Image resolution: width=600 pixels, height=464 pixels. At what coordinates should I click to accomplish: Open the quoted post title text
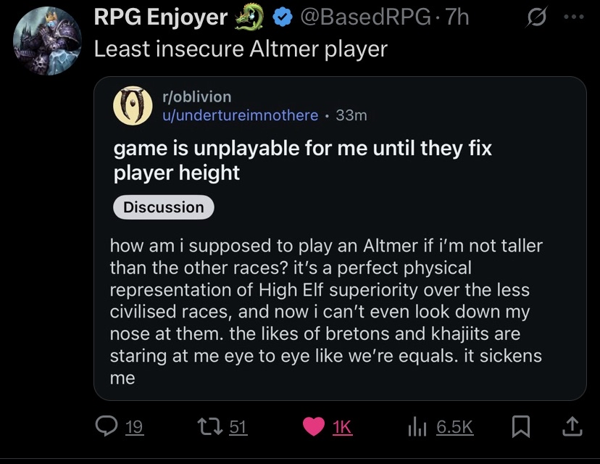pyautogui.click(x=302, y=160)
